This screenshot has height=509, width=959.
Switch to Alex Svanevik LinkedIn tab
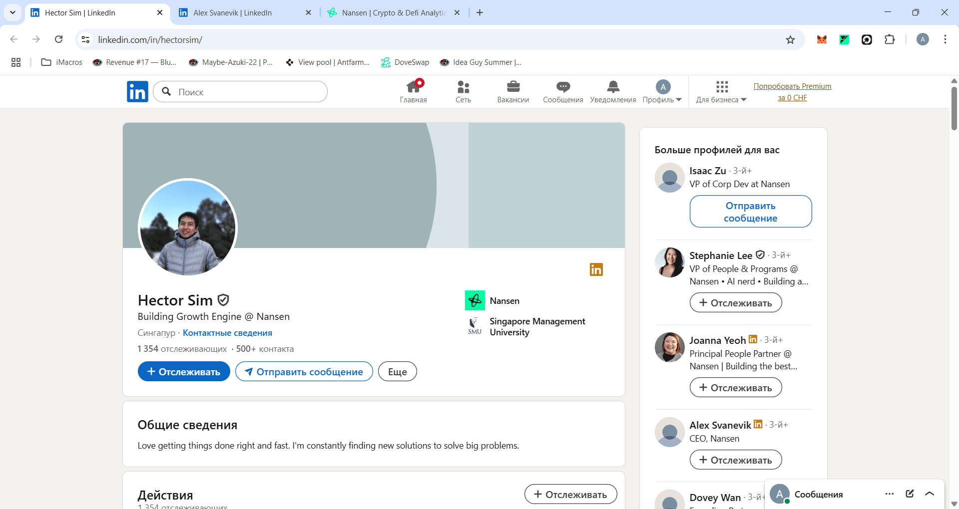(x=244, y=12)
